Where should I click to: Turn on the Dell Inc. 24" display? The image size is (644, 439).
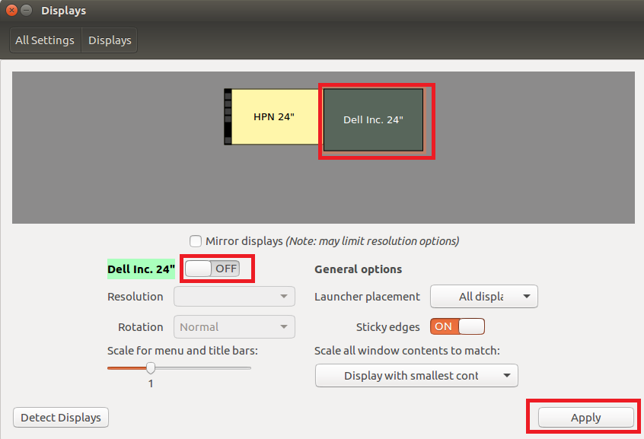pyautogui.click(x=212, y=269)
